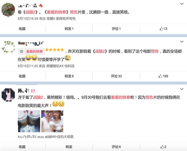Click 转发 6 on second post

click(x=69, y=76)
